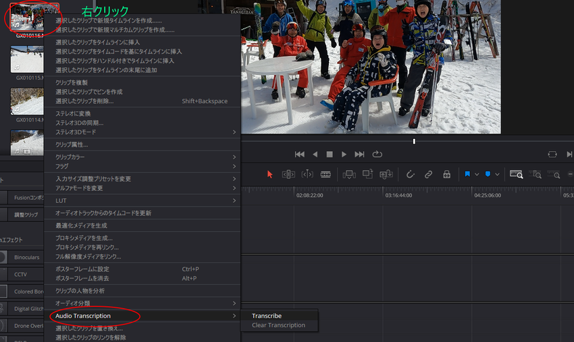Play the clip forward in viewer
The width and height of the screenshot is (574, 342).
[344, 154]
